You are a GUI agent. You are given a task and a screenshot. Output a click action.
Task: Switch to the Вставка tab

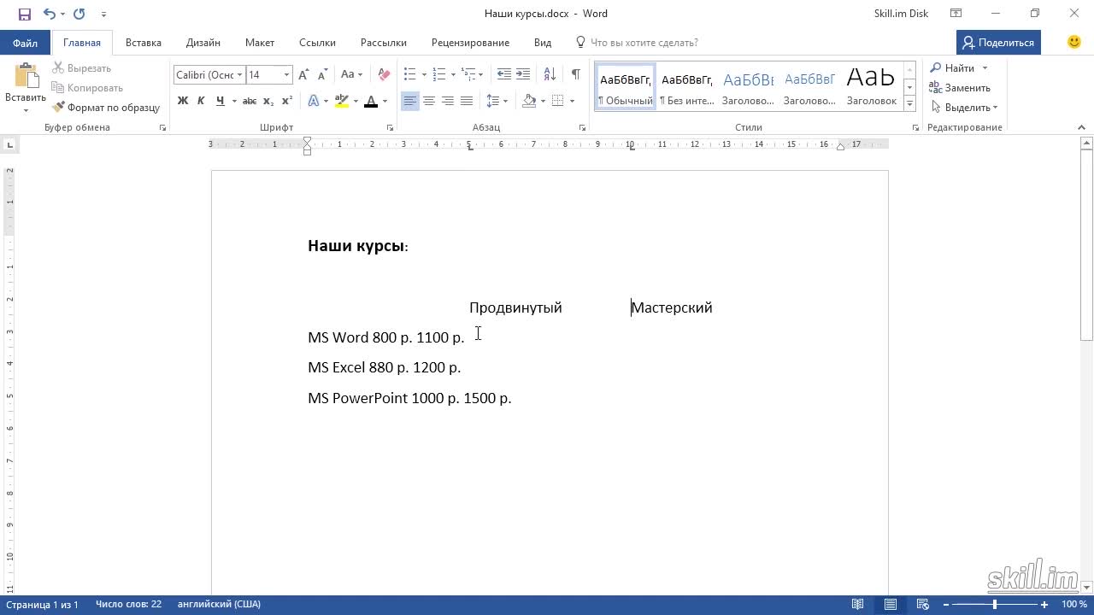(144, 43)
